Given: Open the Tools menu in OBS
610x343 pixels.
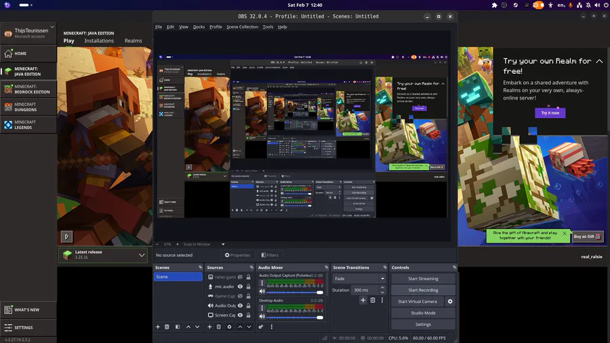Looking at the screenshot, I should [x=268, y=27].
